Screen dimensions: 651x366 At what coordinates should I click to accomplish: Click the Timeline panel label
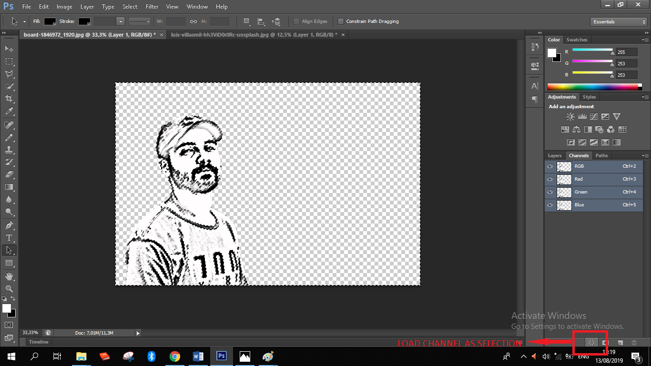39,342
